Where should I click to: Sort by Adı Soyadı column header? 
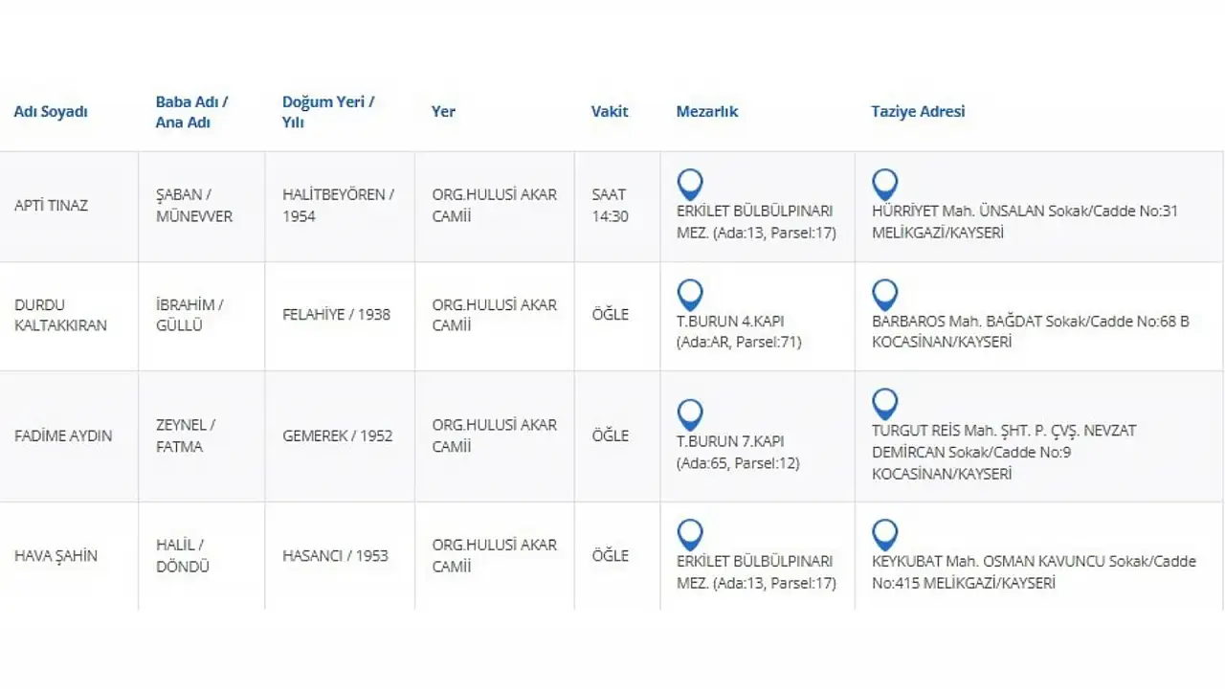tap(51, 111)
